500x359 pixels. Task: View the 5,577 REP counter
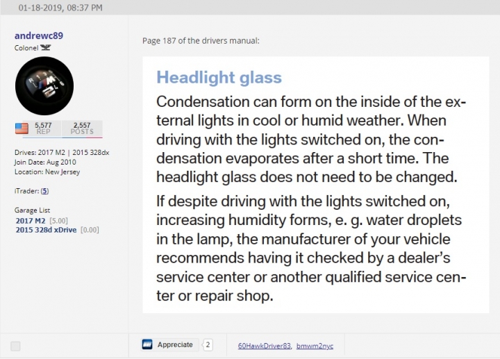[x=43, y=128]
